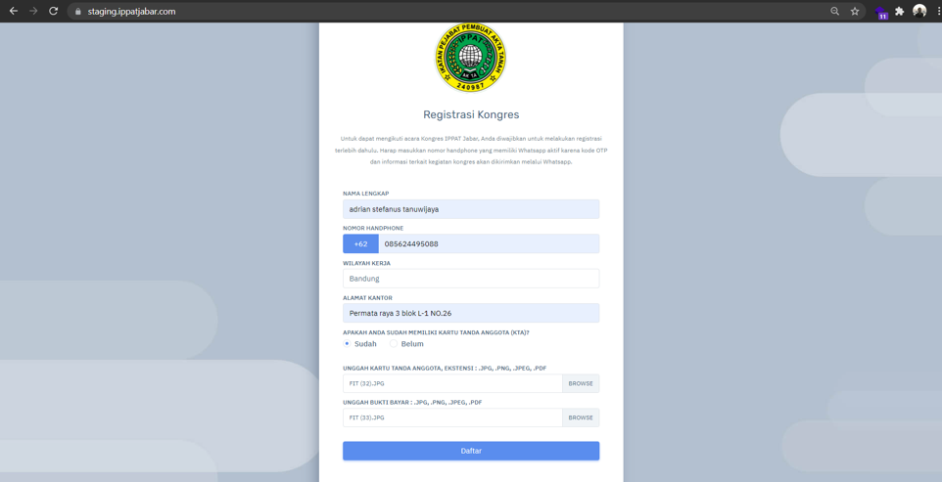Viewport: 942px width, 482px height.
Task: Click the IPPAT logo image
Action: point(470,58)
